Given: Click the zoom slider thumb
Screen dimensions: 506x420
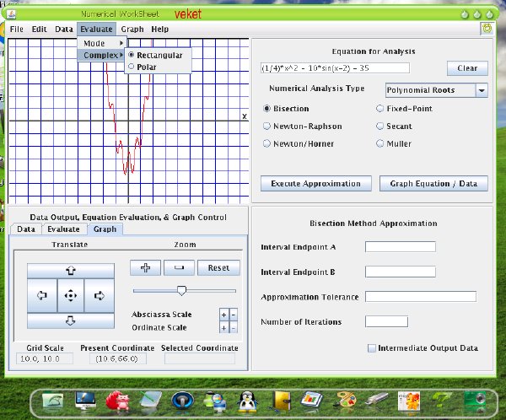Looking at the screenshot, I should pyautogui.click(x=181, y=291).
